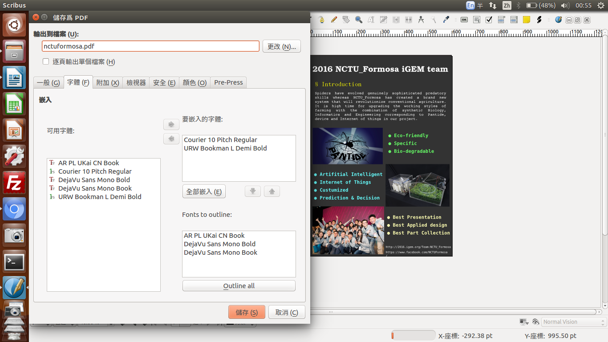608x342 pixels.
Task: Select the unlink text frames tool
Action: pyautogui.click(x=409, y=20)
